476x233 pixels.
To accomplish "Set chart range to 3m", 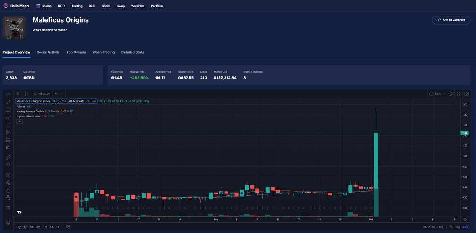I will [38, 227].
